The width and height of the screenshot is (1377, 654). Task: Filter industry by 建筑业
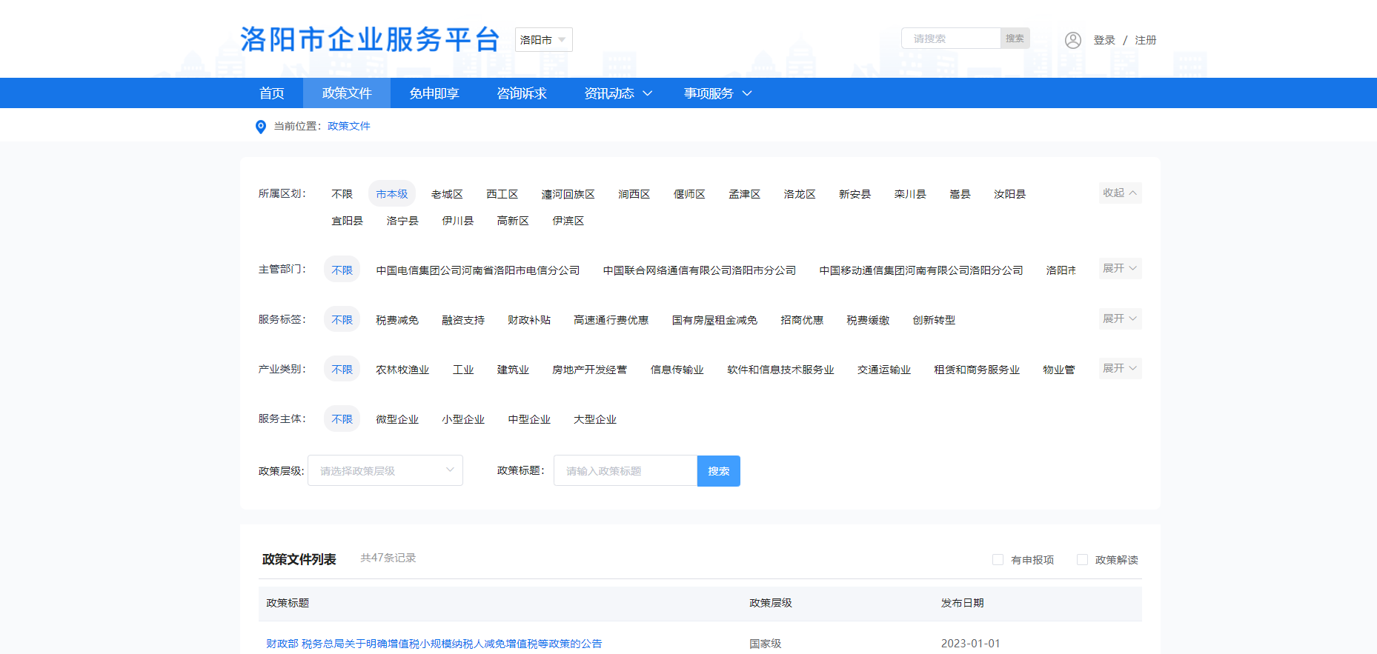513,370
